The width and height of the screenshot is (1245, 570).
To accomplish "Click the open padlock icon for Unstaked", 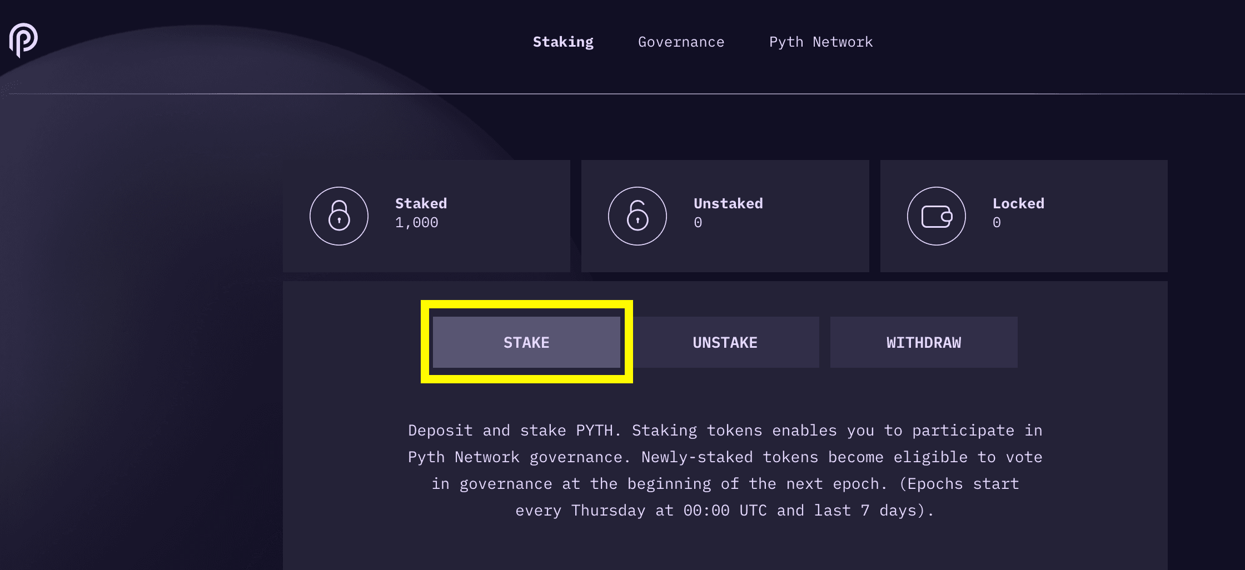I will 638,216.
